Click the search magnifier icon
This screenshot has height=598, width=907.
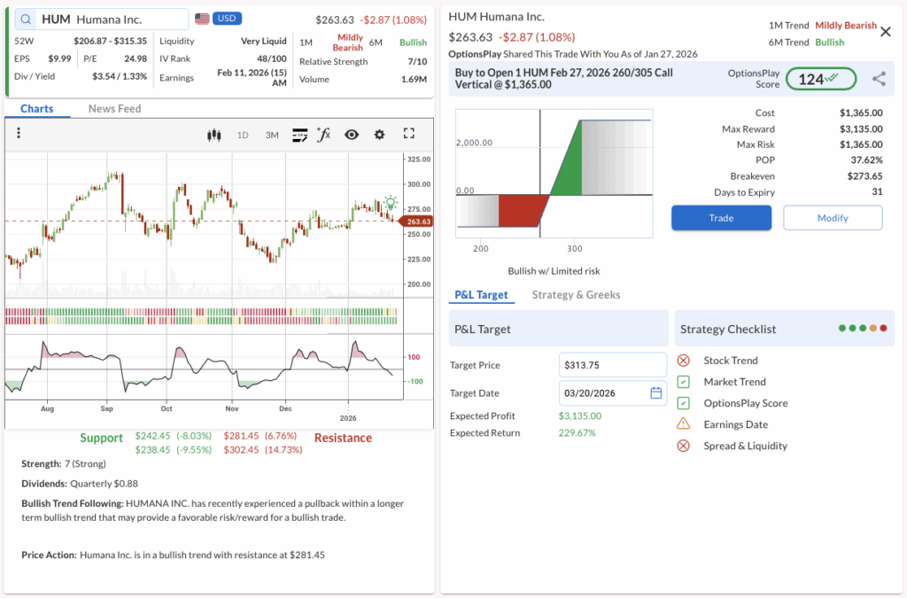(x=25, y=19)
